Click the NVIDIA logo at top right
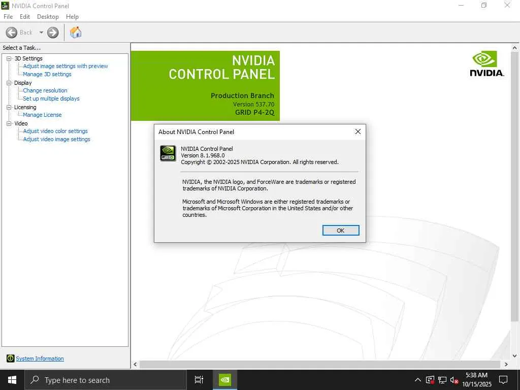Screen dimensions: 520x390 pyautogui.click(x=486, y=63)
